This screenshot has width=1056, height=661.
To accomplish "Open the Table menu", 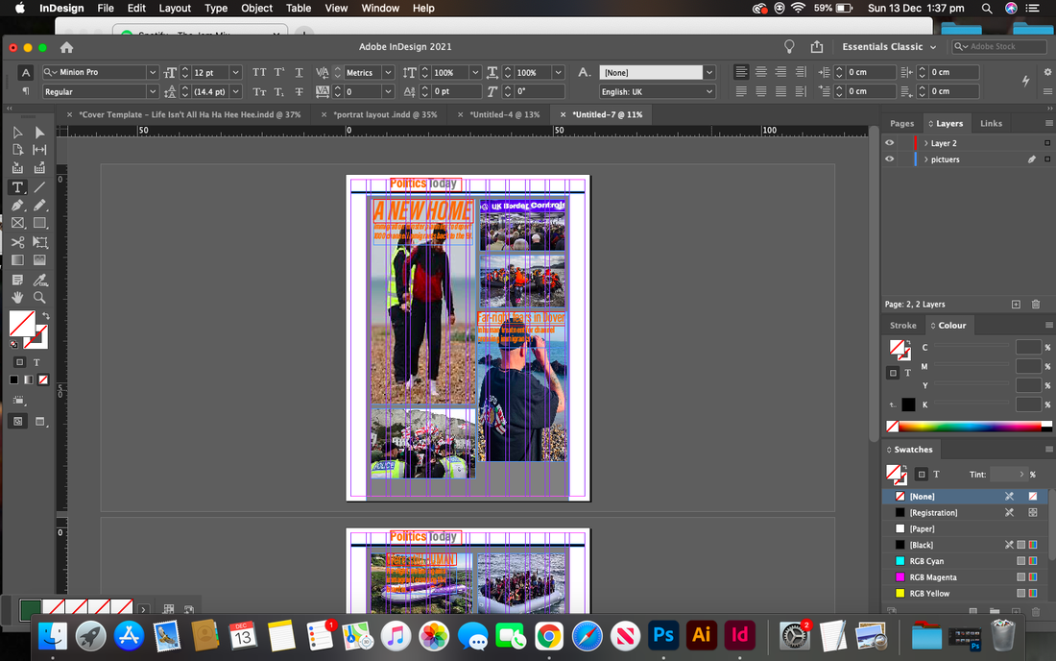I will click(299, 8).
